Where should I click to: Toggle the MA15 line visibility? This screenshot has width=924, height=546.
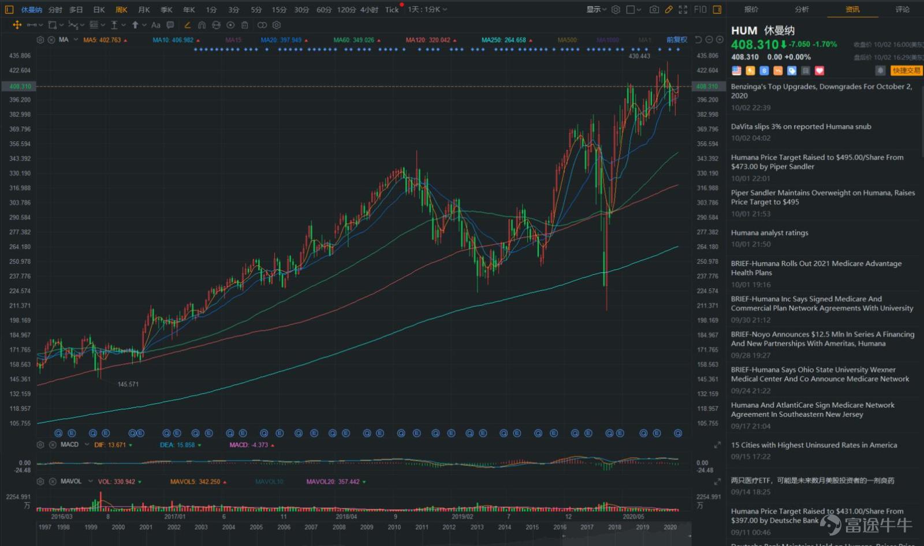[x=233, y=40]
